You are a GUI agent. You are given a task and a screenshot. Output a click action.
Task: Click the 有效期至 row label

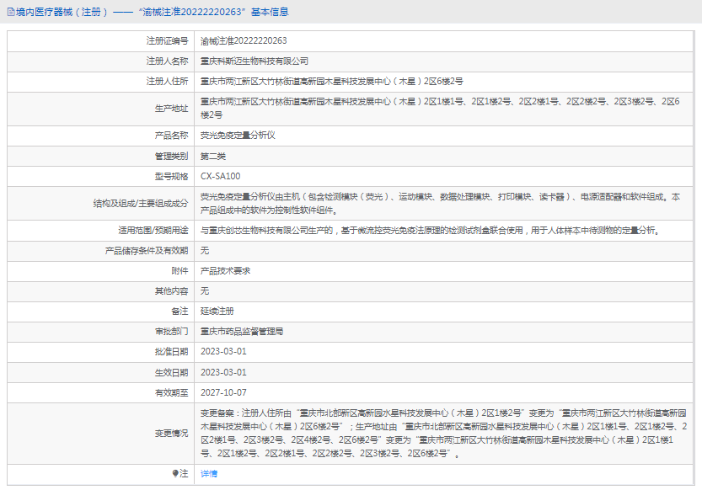(171, 392)
